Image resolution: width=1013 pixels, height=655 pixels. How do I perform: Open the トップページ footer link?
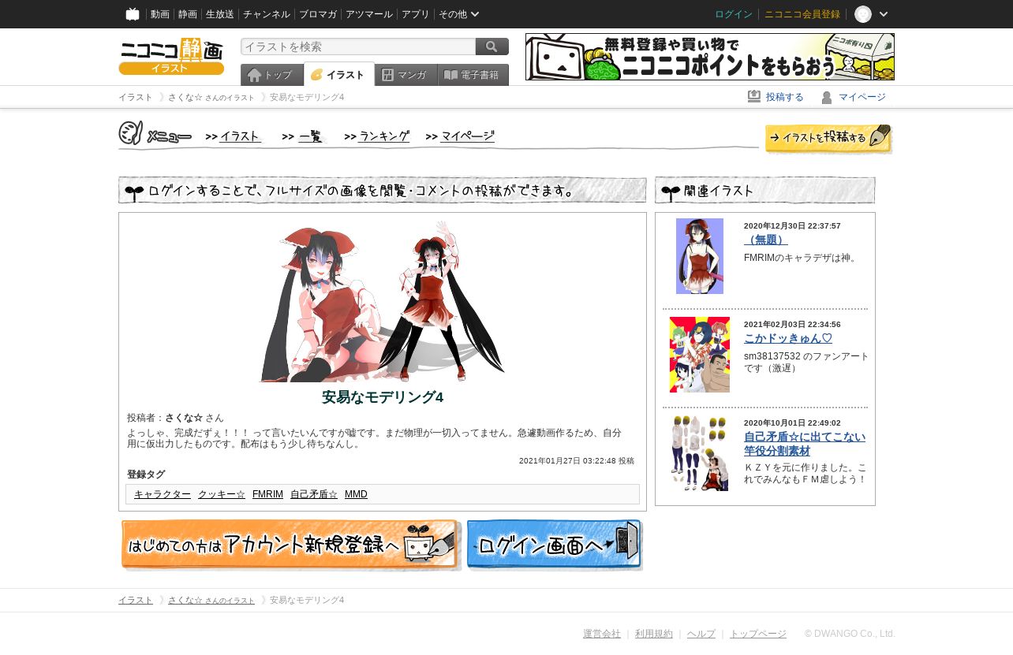coord(758,634)
